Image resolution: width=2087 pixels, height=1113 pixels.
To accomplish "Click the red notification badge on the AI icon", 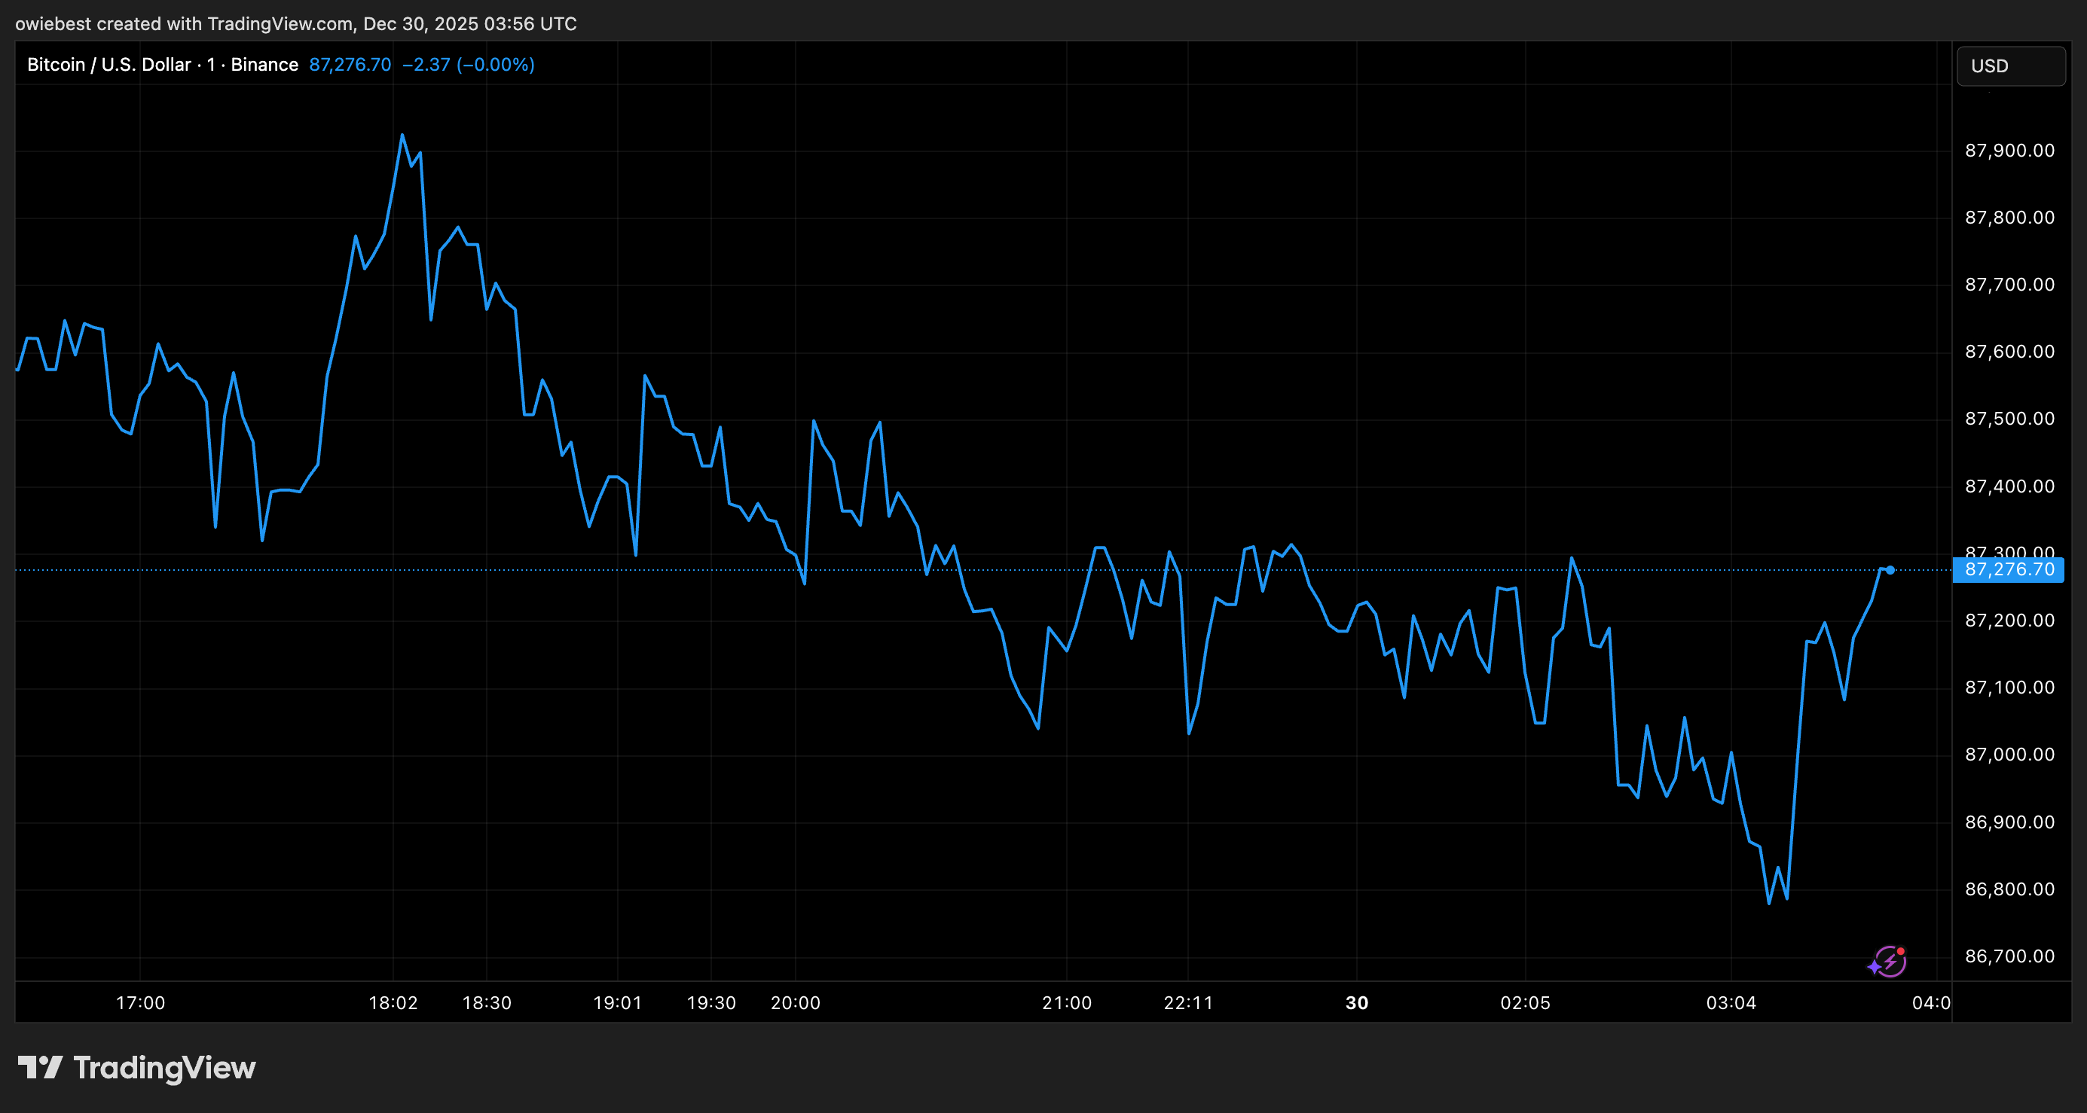I will click(1900, 950).
